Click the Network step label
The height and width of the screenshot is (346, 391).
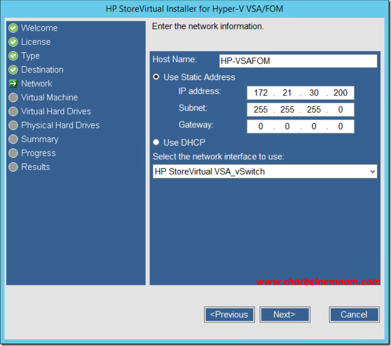click(x=37, y=84)
